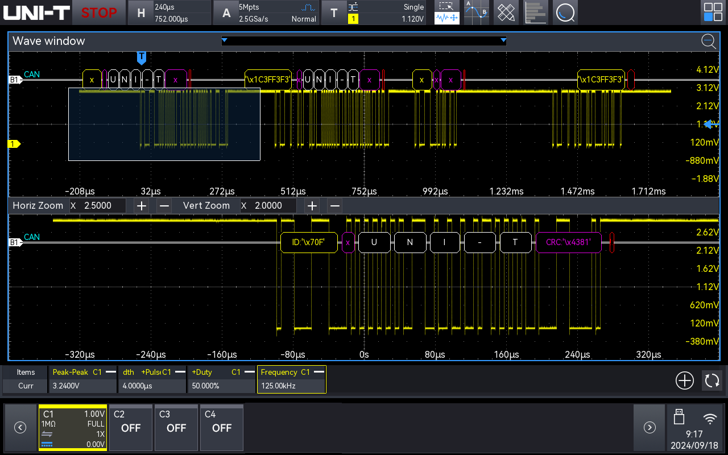Click the 752.000µs horizontal delay value
This screenshot has width=728, height=455.
tap(172, 19)
